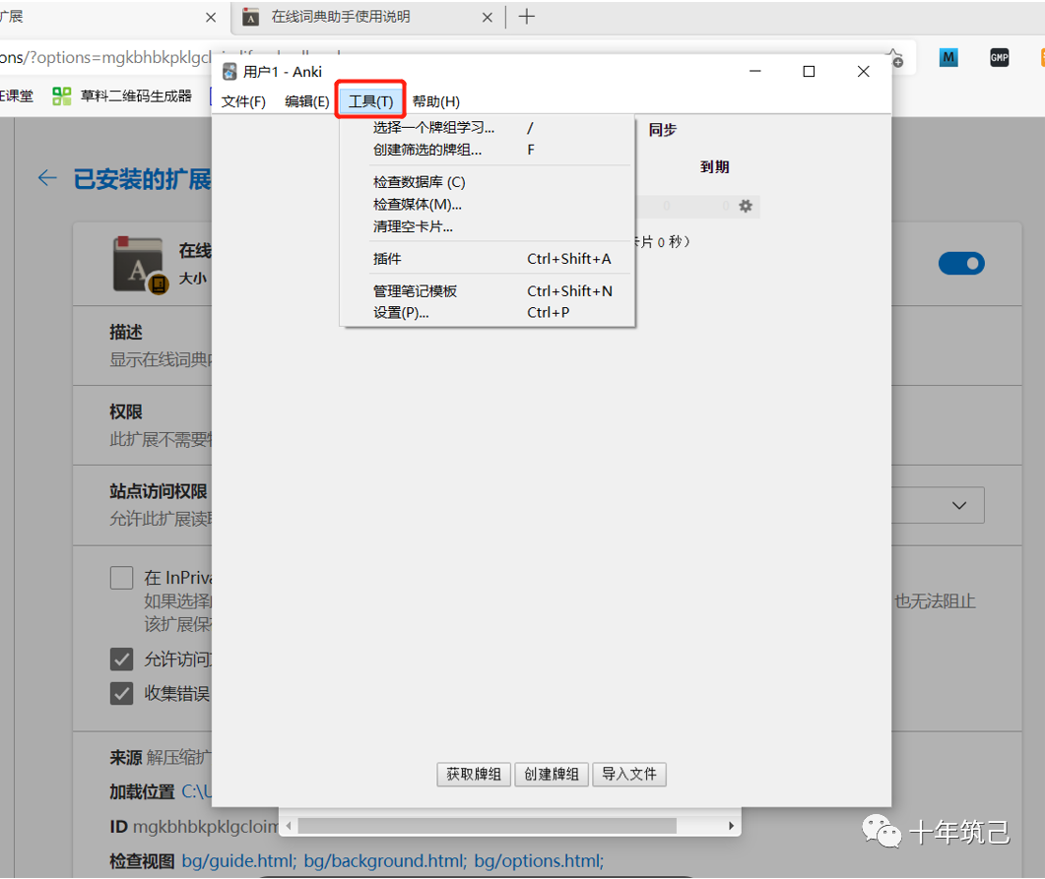This screenshot has height=879, width=1045.
Task: Check the 在 InPrivate checkbox in browser
Action: (121, 578)
